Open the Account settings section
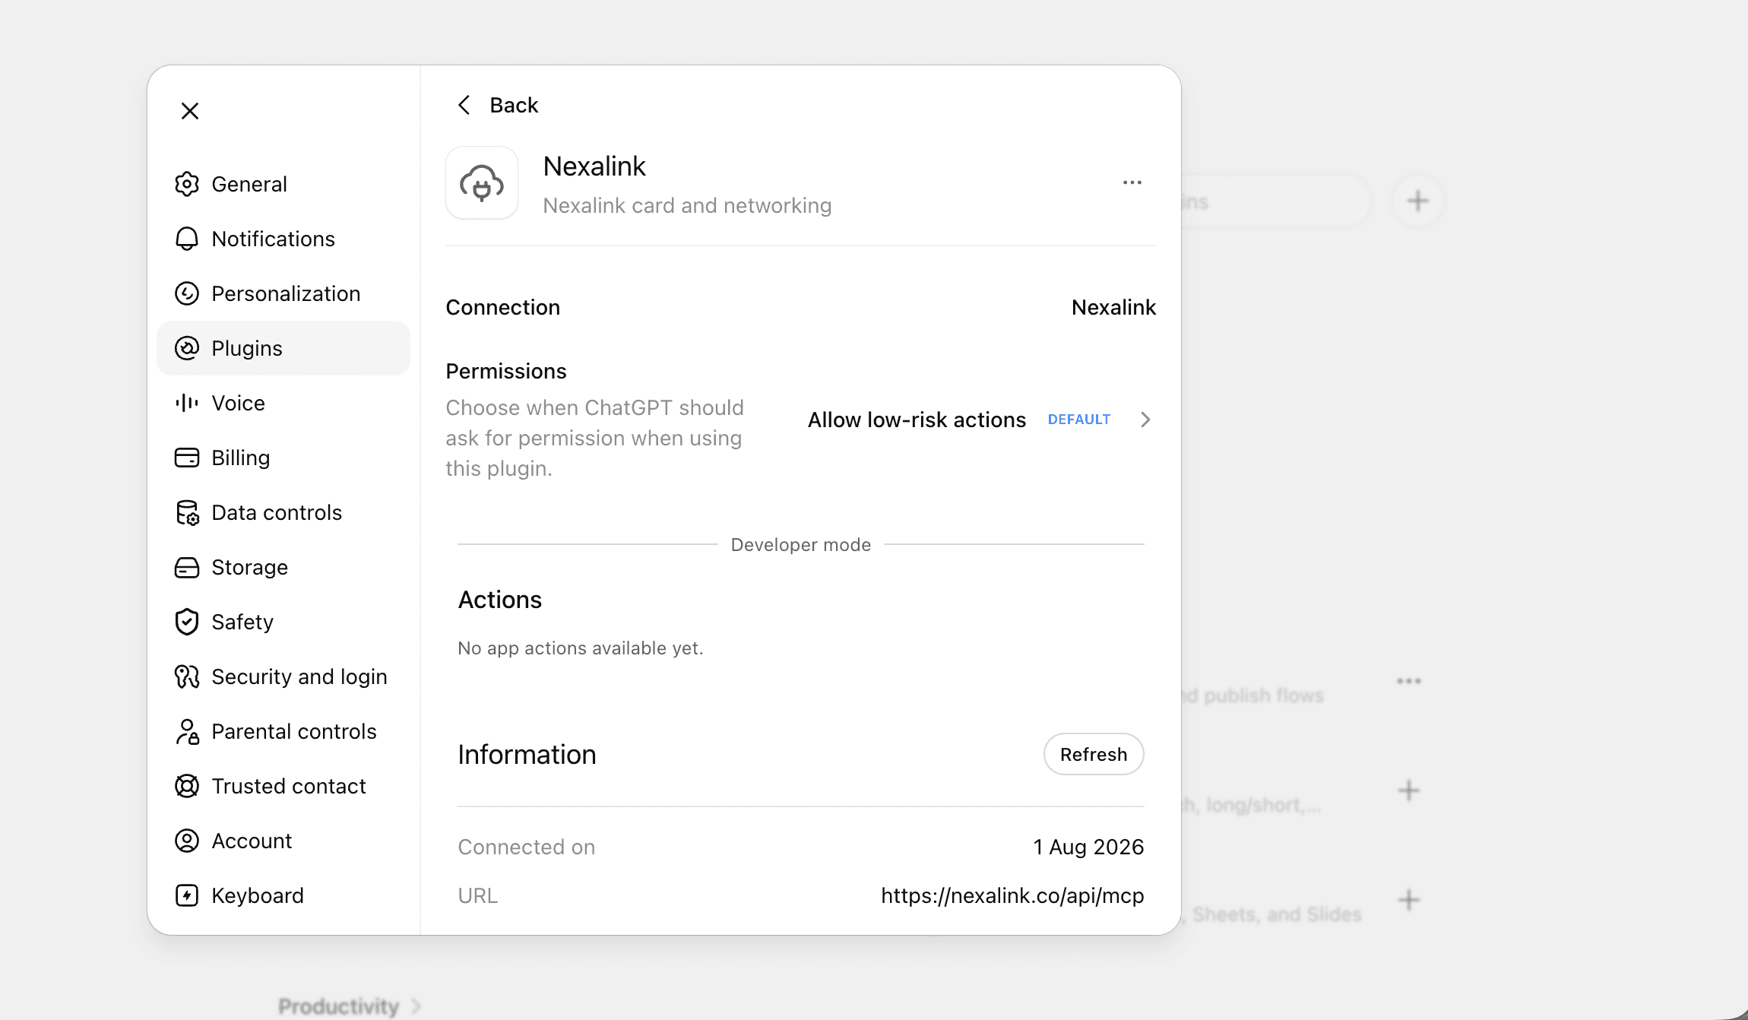This screenshot has height=1020, width=1748. point(283,841)
